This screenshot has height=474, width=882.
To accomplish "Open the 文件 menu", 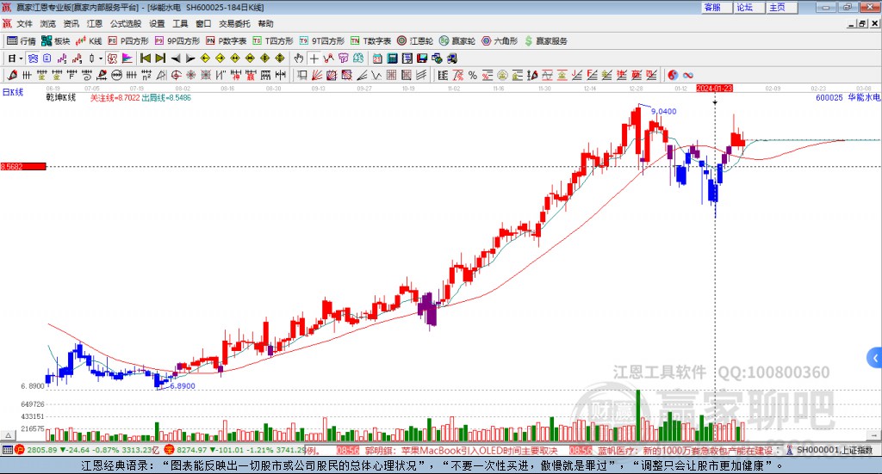I will tap(24, 23).
